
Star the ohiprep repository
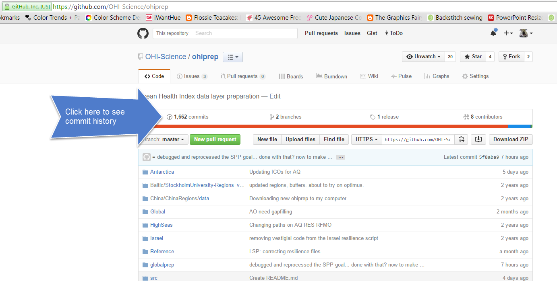pos(473,57)
